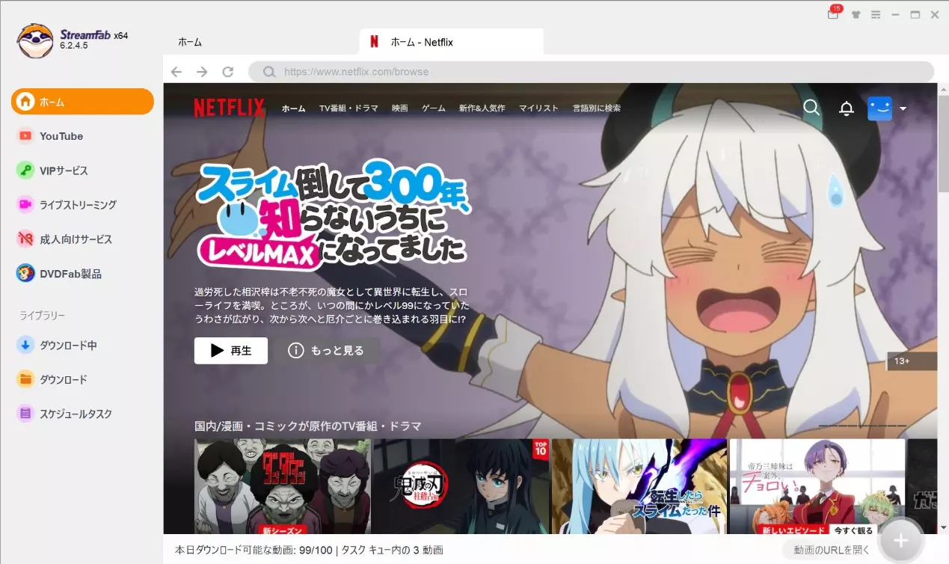This screenshot has width=949, height=564.
Task: Open the YouTube section in the sidebar
Action: coord(60,136)
